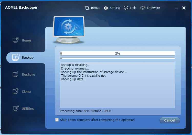This screenshot has width=192, height=135.
Task: Click 'Processing data: 568.70MB/23.06GB' status text
Action: (x=85, y=111)
